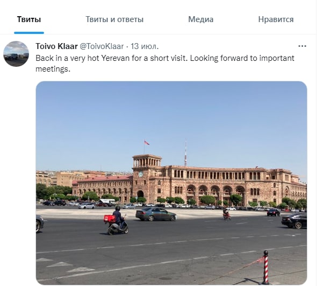Switch to the Твиты и ответы tab
The width and height of the screenshot is (330, 286).
(114, 19)
